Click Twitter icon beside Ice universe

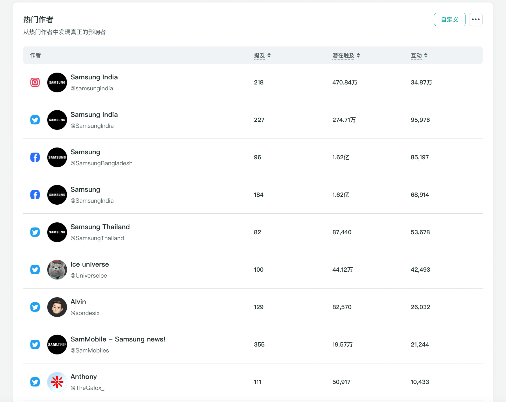[35, 270]
